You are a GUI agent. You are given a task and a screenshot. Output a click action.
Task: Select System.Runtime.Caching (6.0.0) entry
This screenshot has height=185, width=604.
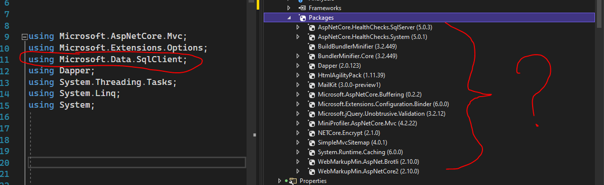tap(360, 152)
